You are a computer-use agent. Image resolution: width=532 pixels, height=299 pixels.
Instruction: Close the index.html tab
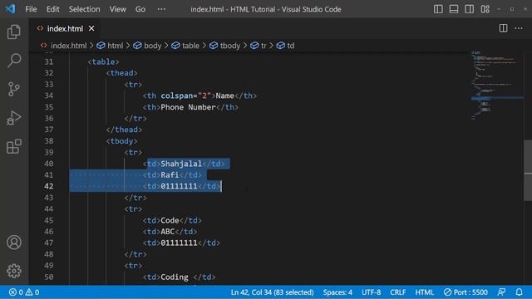pos(91,28)
